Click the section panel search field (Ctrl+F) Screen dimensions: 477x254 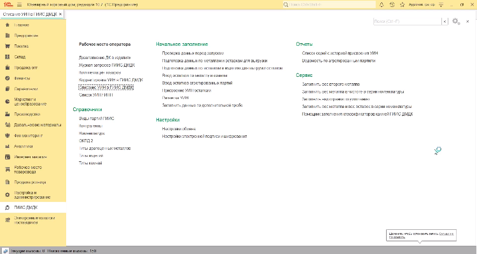point(406,22)
